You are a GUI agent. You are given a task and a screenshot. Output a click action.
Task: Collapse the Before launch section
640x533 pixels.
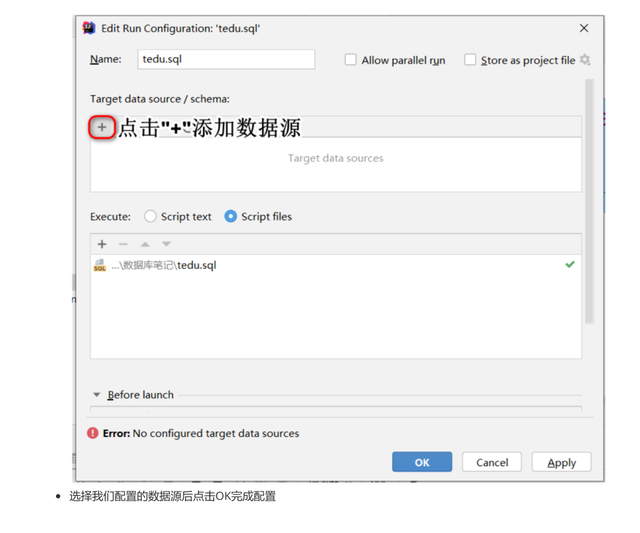point(97,395)
